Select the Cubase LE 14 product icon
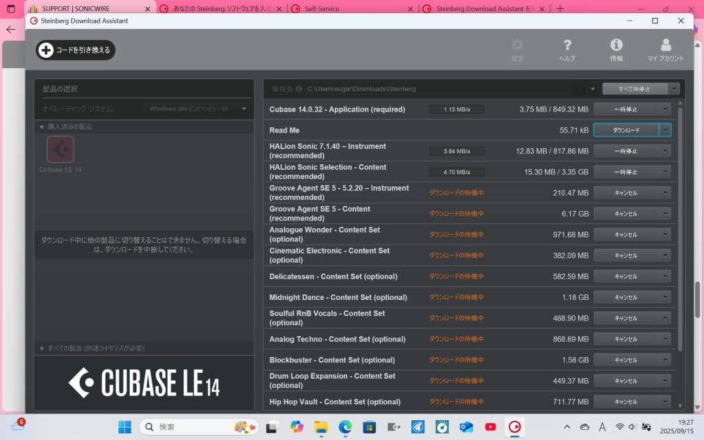704x440 pixels. (x=60, y=150)
